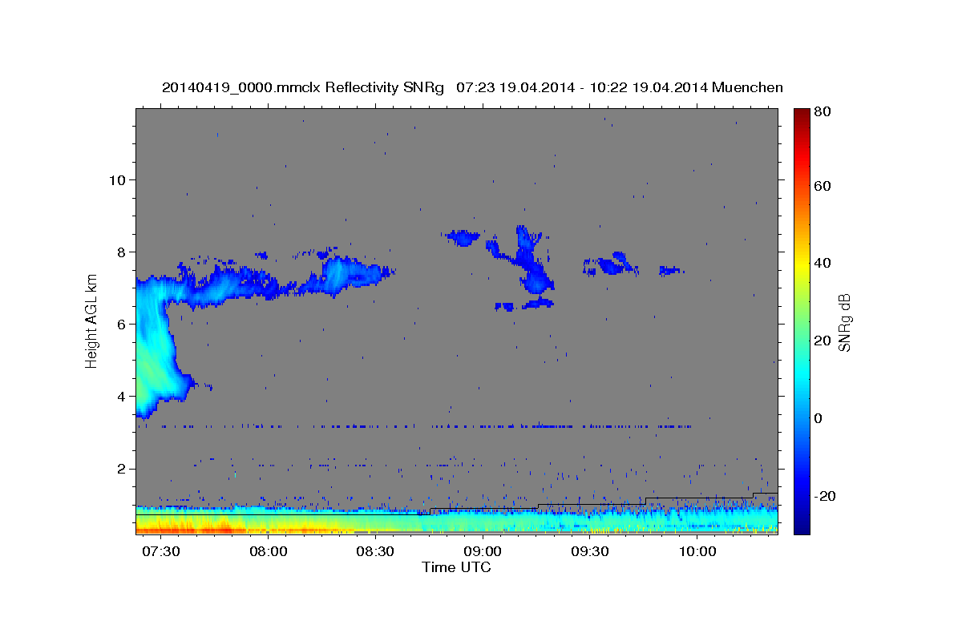Click the 10:00 time tick label

click(697, 552)
